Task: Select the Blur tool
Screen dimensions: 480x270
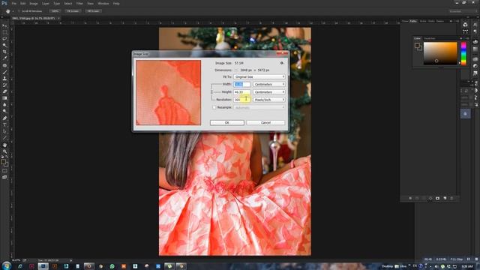Action: (x=4, y=105)
